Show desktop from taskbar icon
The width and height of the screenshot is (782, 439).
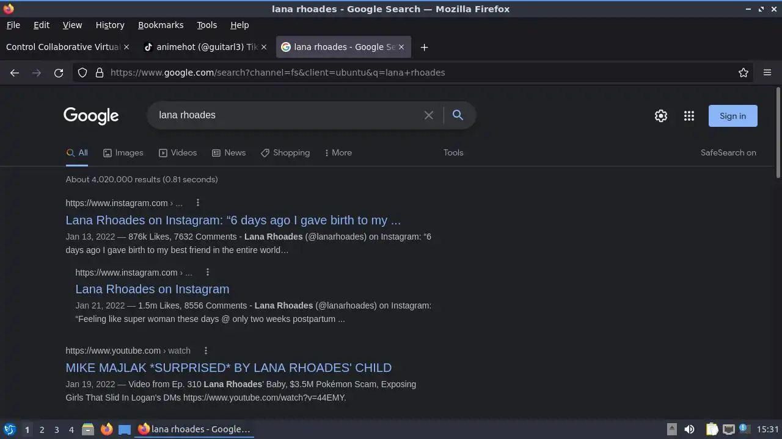(125, 429)
